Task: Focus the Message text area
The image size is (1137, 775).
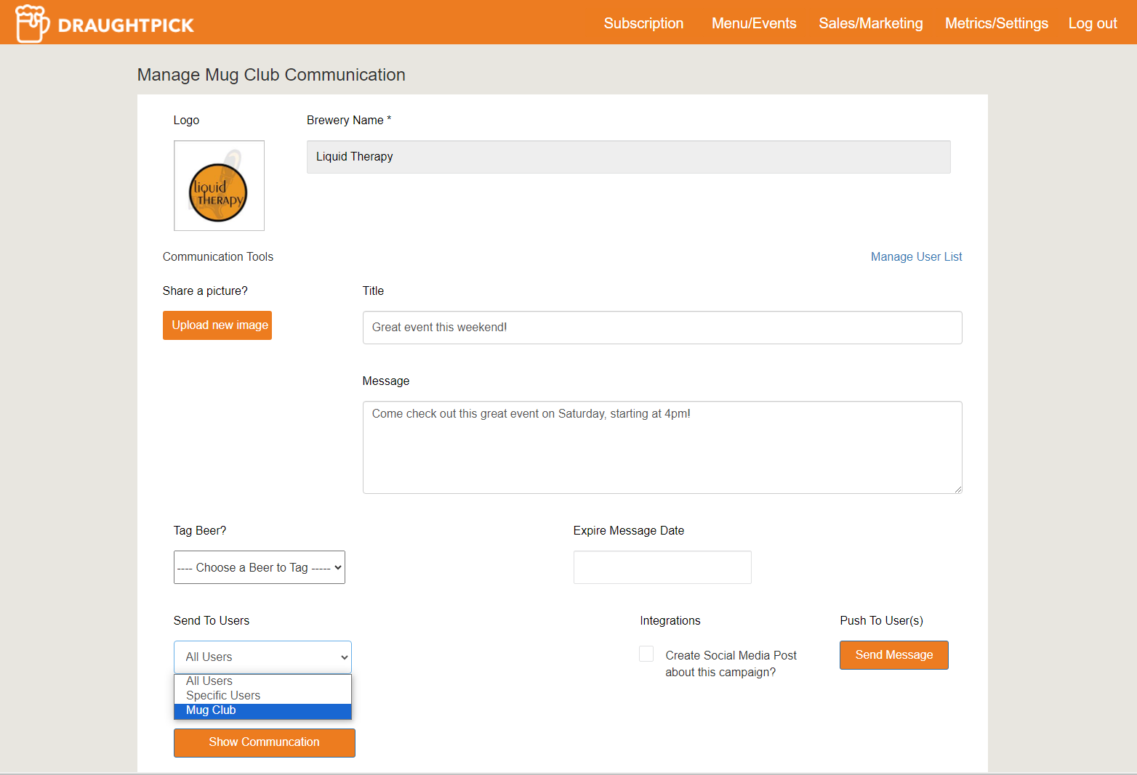Action: 662,447
